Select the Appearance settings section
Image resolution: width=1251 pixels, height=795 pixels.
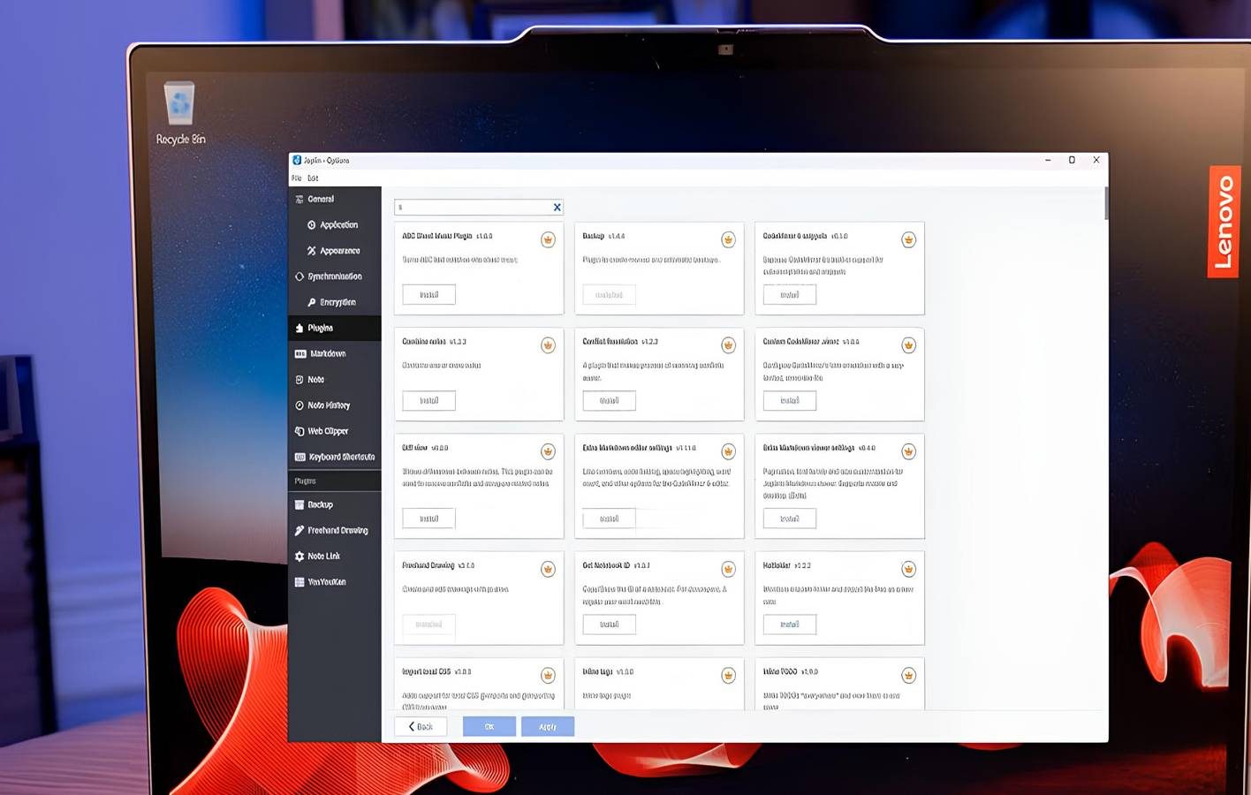click(x=338, y=251)
